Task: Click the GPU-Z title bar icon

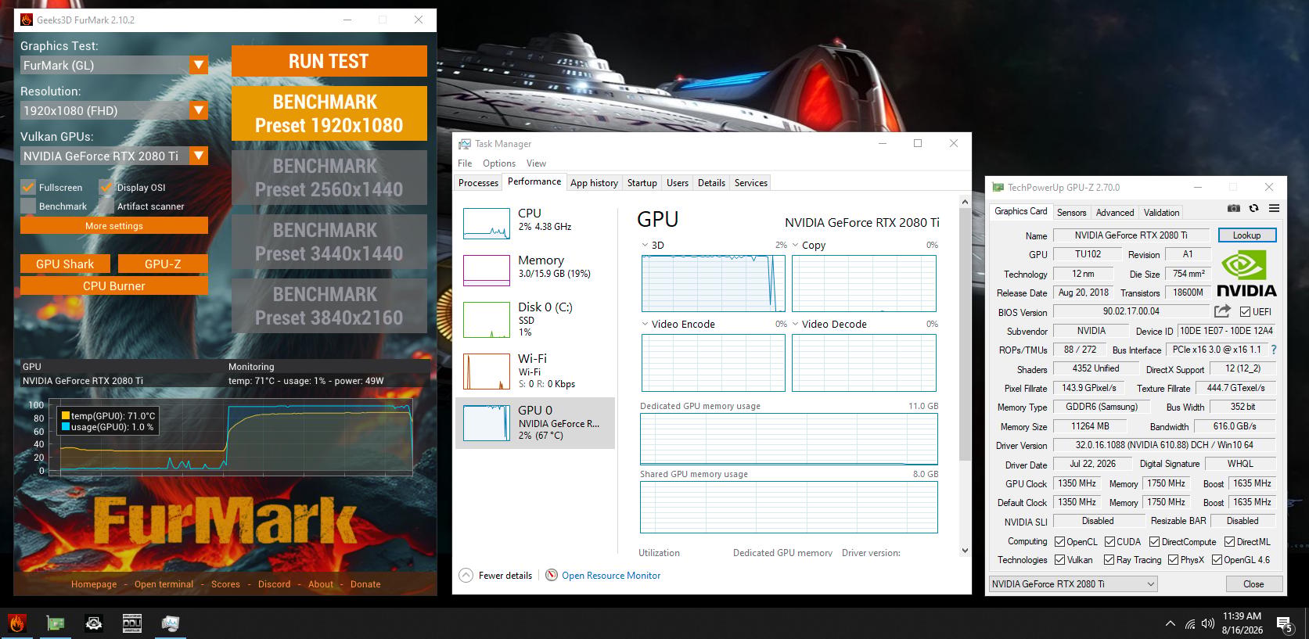Action: (998, 187)
